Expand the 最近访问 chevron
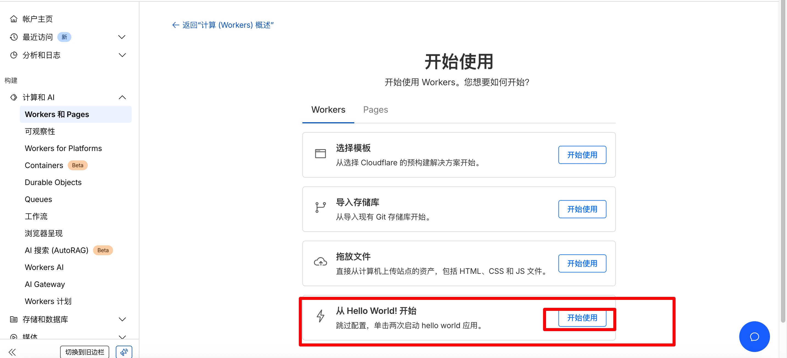This screenshot has width=787, height=358. pos(122,37)
